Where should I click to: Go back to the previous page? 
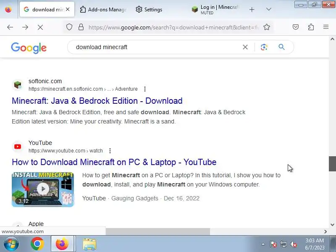[10, 27]
